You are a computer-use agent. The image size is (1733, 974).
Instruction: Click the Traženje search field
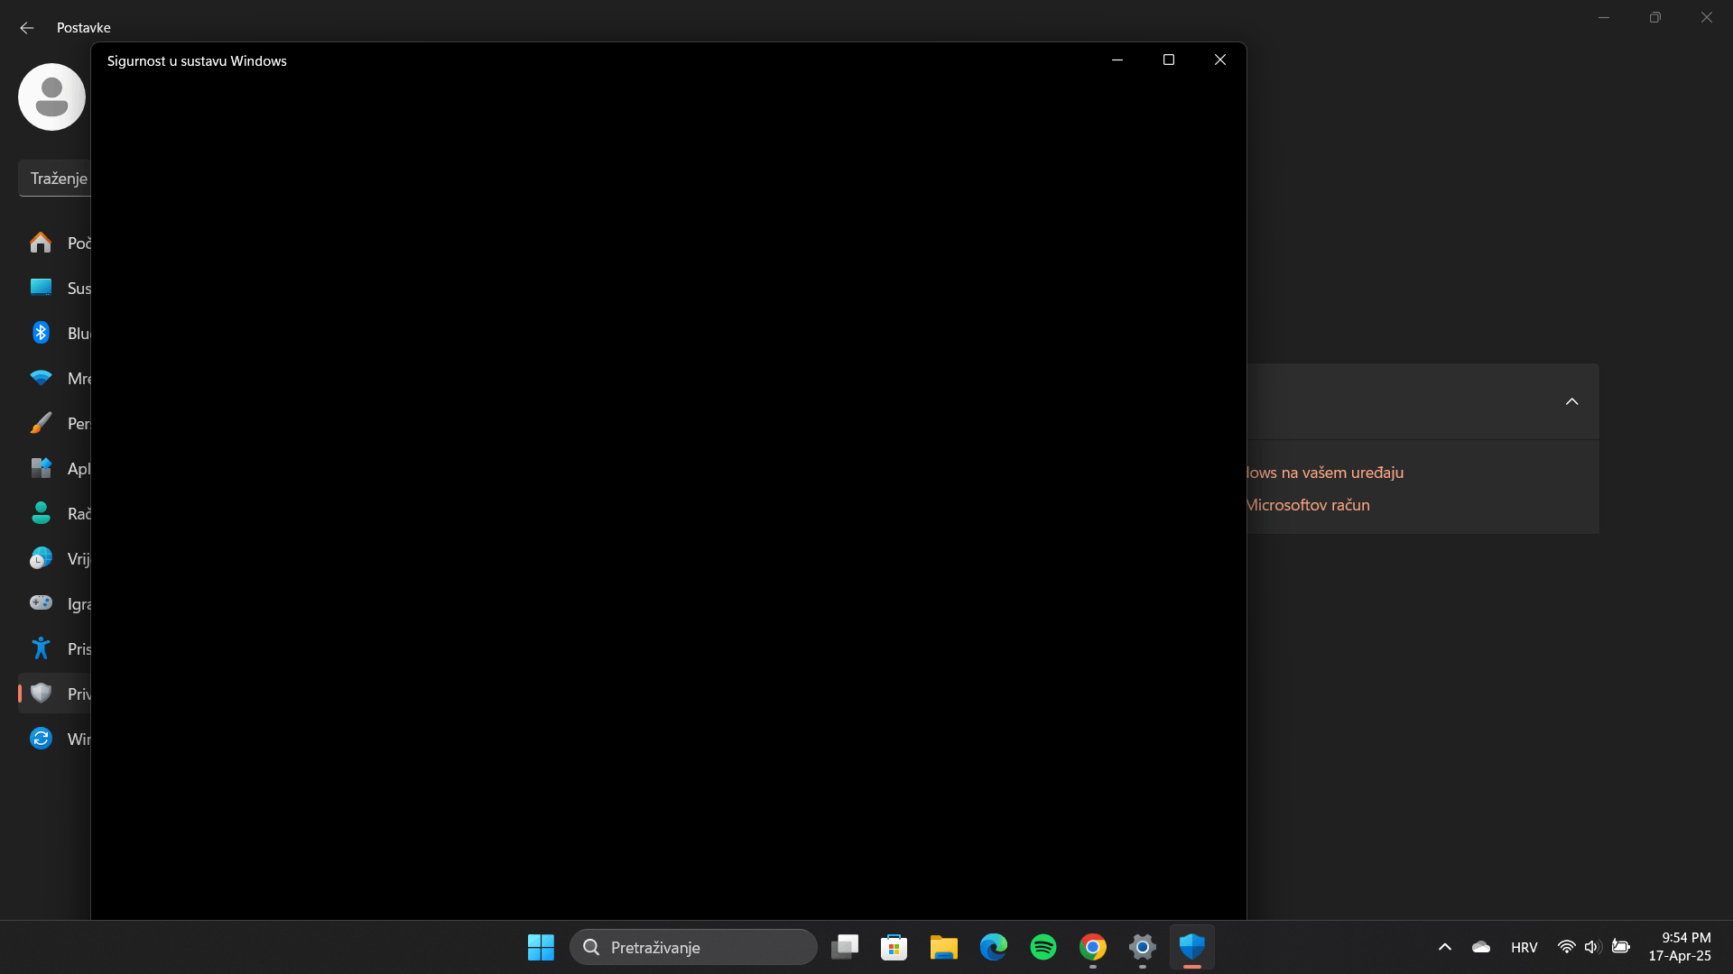57,178
